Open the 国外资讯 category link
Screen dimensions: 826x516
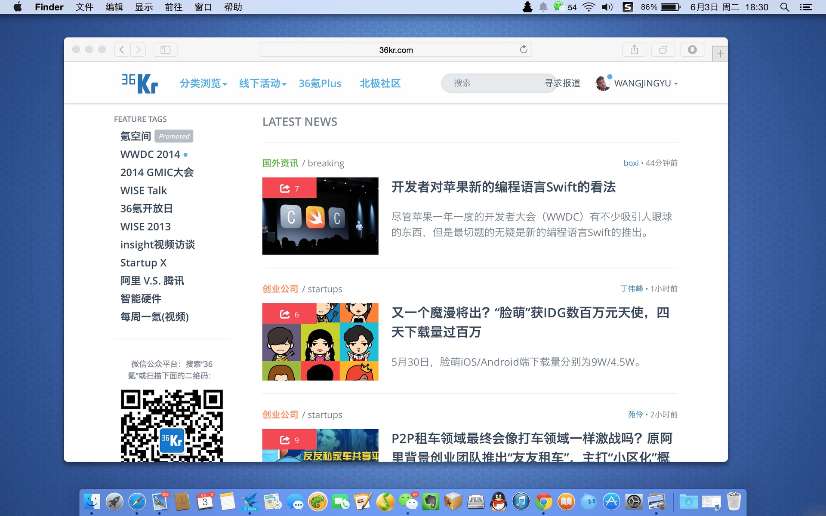pyautogui.click(x=280, y=163)
